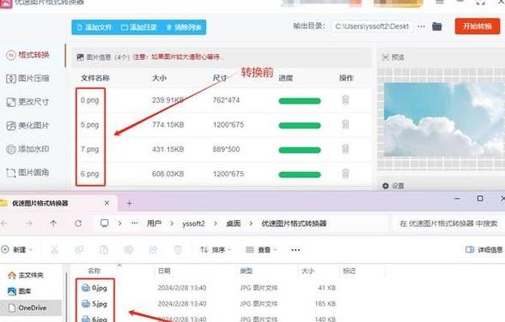Click the 5.png file name in the list
This screenshot has height=322, width=505.
[90, 124]
